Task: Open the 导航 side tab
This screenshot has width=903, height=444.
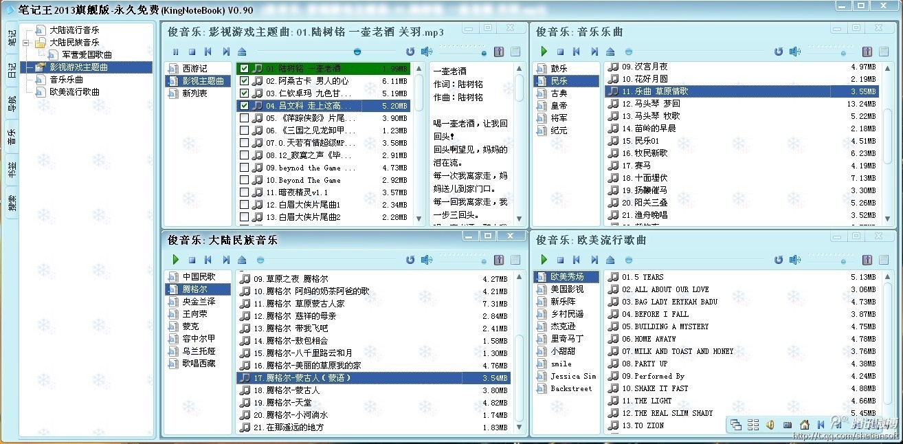Action: tap(12, 104)
